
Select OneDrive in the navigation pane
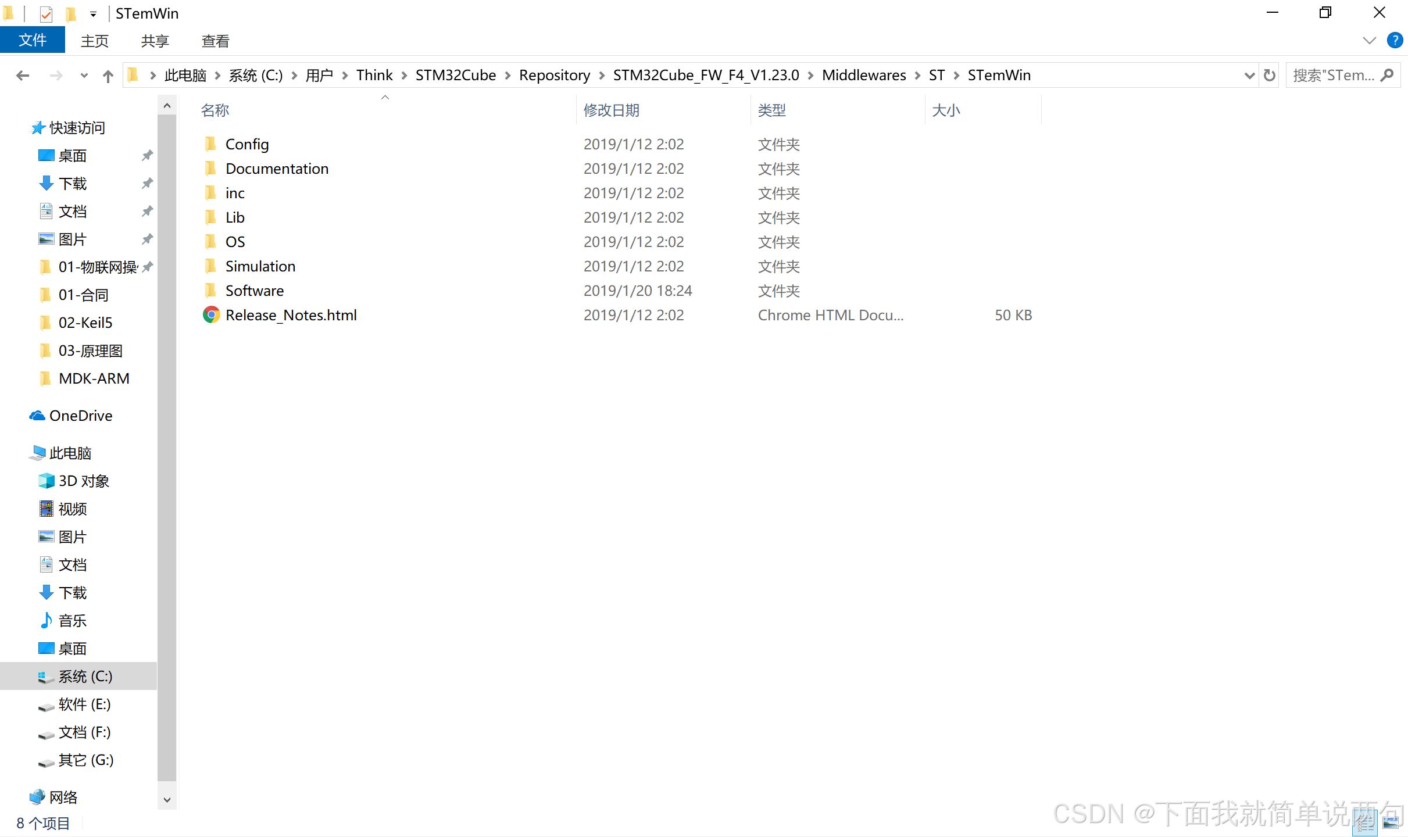(x=81, y=416)
